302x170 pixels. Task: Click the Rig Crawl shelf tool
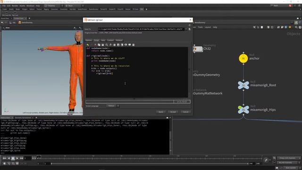[15, 14]
